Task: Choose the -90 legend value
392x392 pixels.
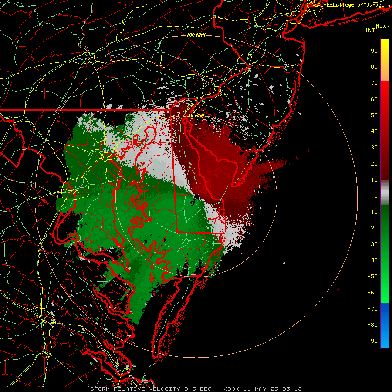Action: point(372,341)
